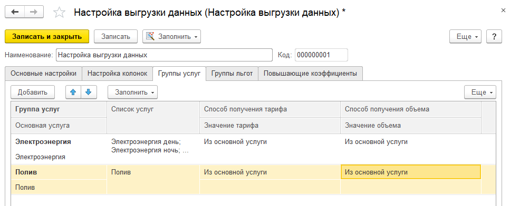510x206 pixels.
Task: Expand the top Еще dropdown menu
Action: pyautogui.click(x=466, y=36)
